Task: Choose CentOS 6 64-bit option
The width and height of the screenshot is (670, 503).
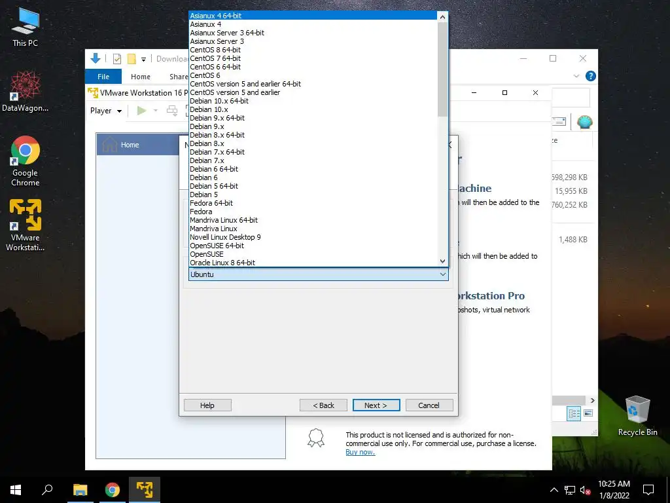Action: click(313, 67)
